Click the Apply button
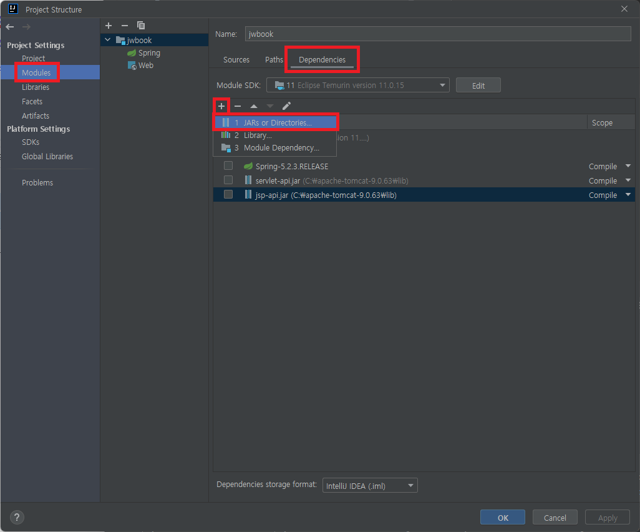640x532 pixels. [608, 518]
